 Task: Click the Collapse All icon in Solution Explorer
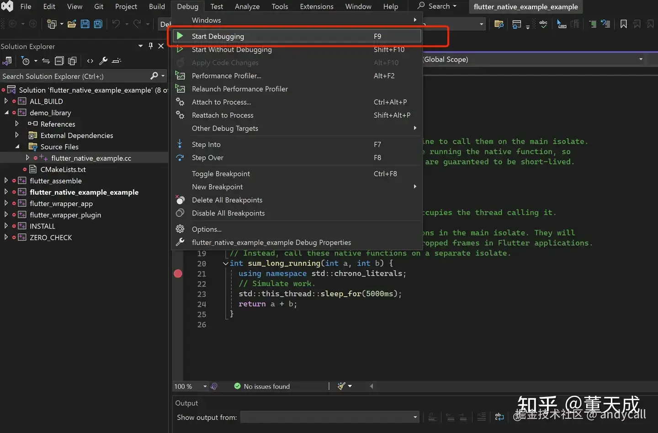point(59,61)
